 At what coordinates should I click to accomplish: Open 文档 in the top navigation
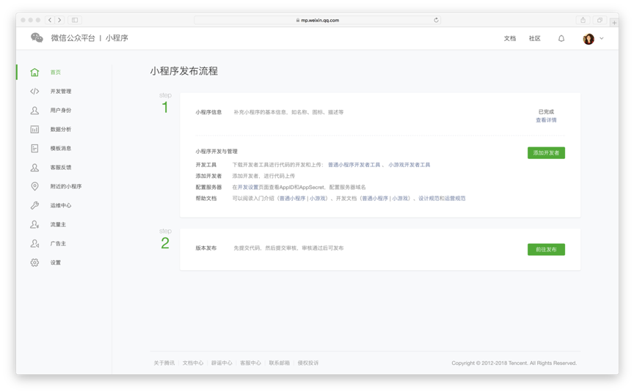click(509, 38)
